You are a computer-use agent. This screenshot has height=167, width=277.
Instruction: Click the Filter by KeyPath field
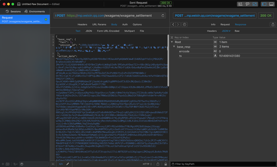223,164
